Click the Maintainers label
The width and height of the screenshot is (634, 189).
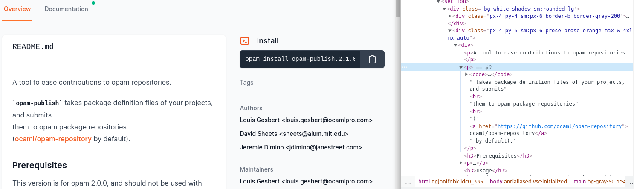click(256, 169)
